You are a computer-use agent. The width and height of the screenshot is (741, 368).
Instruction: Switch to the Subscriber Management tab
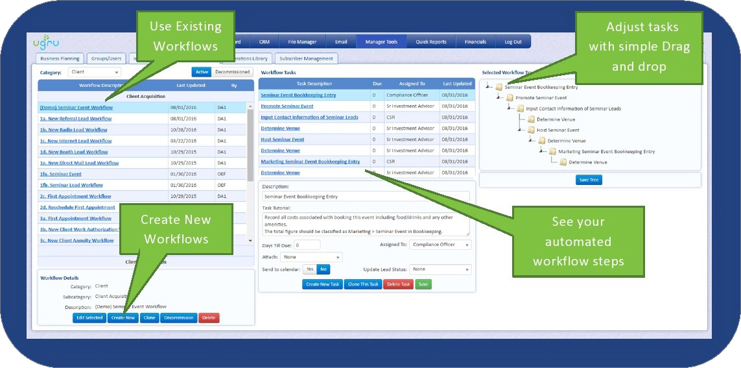(306, 58)
